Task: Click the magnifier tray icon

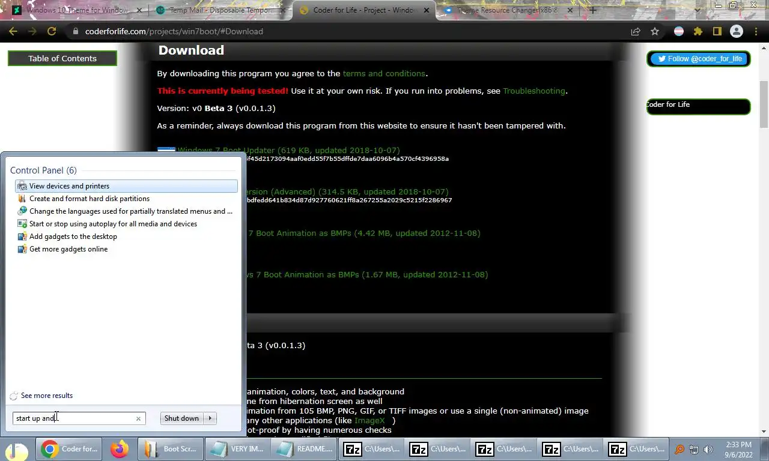Action: click(679, 449)
